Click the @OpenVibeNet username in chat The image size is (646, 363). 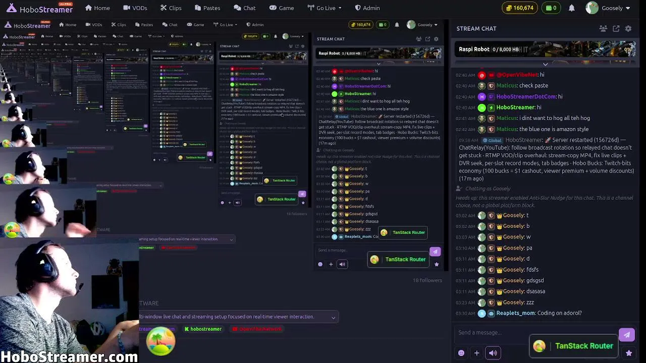(517, 75)
